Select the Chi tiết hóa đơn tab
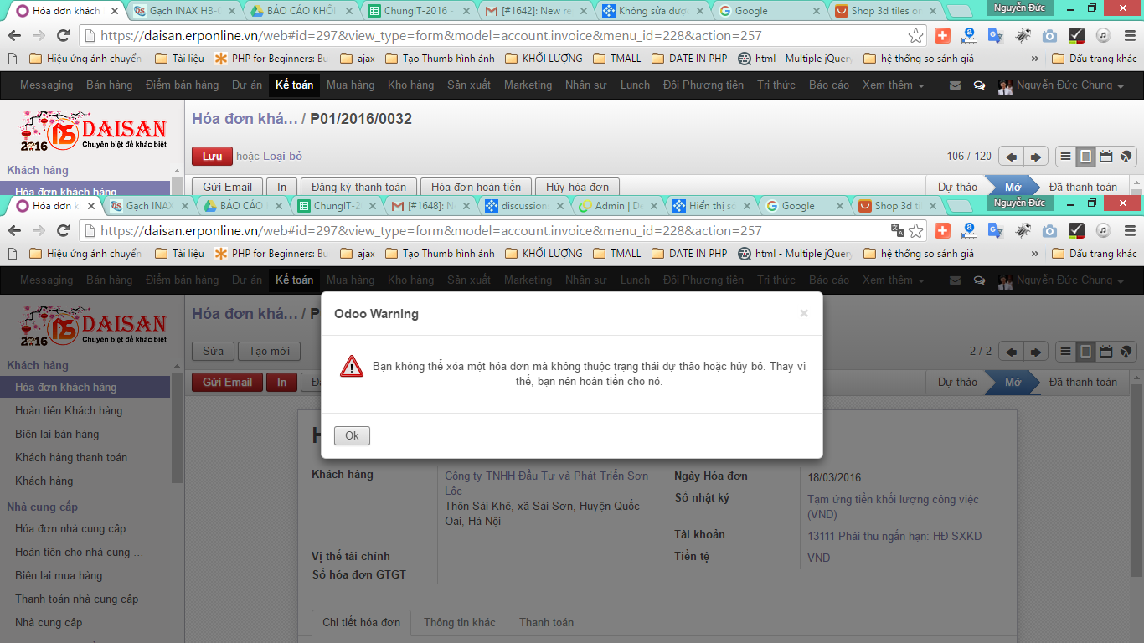 pos(361,622)
